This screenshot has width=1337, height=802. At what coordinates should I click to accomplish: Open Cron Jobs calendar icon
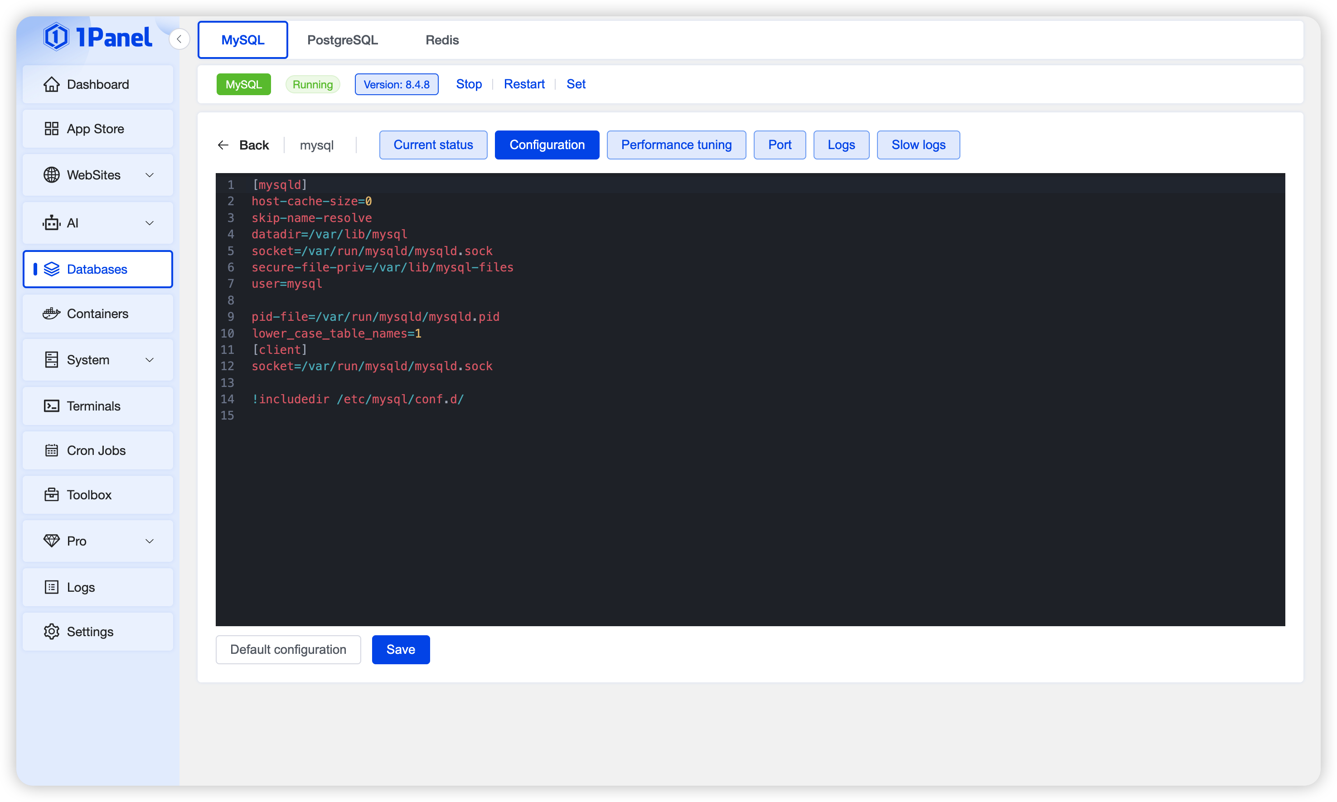(51, 450)
